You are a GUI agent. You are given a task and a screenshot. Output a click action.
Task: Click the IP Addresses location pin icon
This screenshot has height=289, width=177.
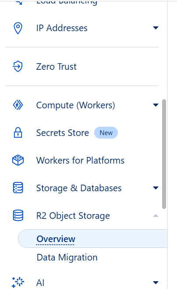[18, 28]
